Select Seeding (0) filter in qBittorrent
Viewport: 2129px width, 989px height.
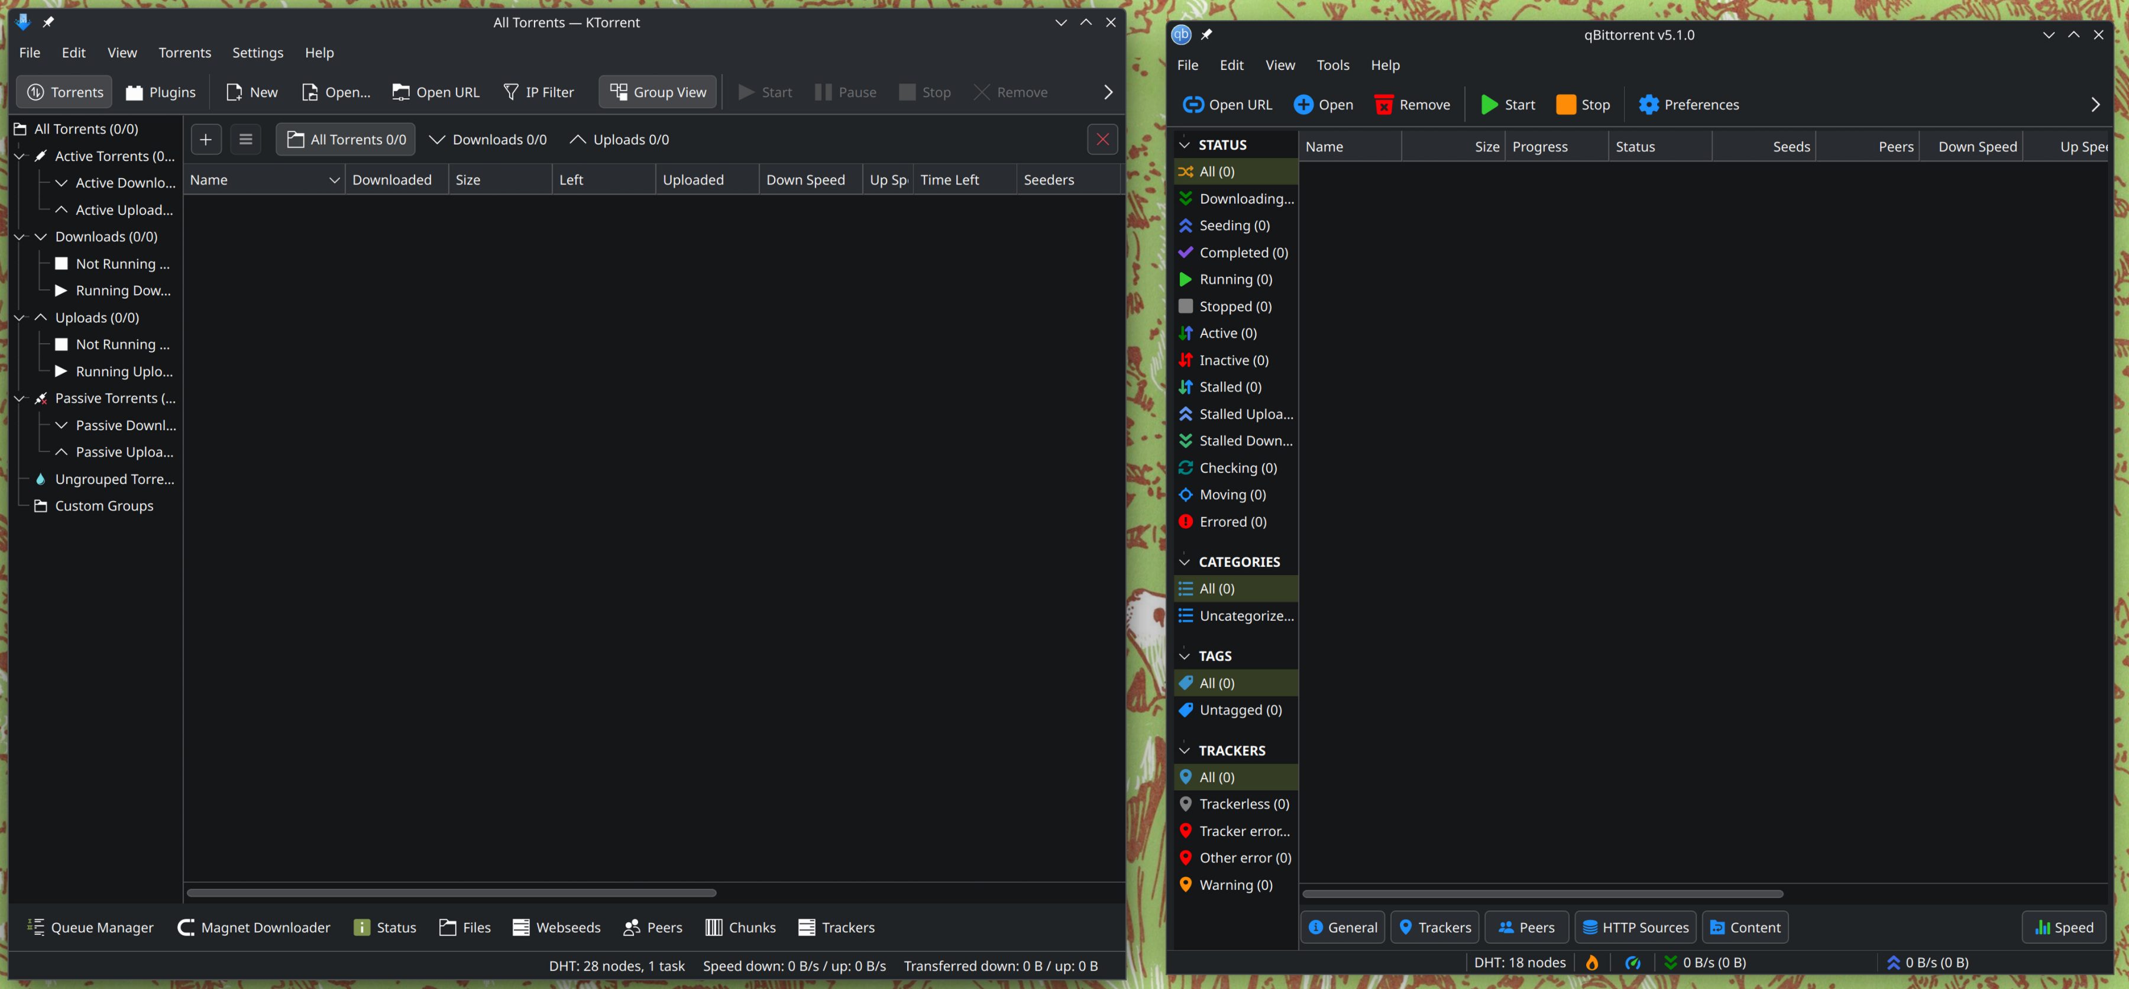point(1235,225)
